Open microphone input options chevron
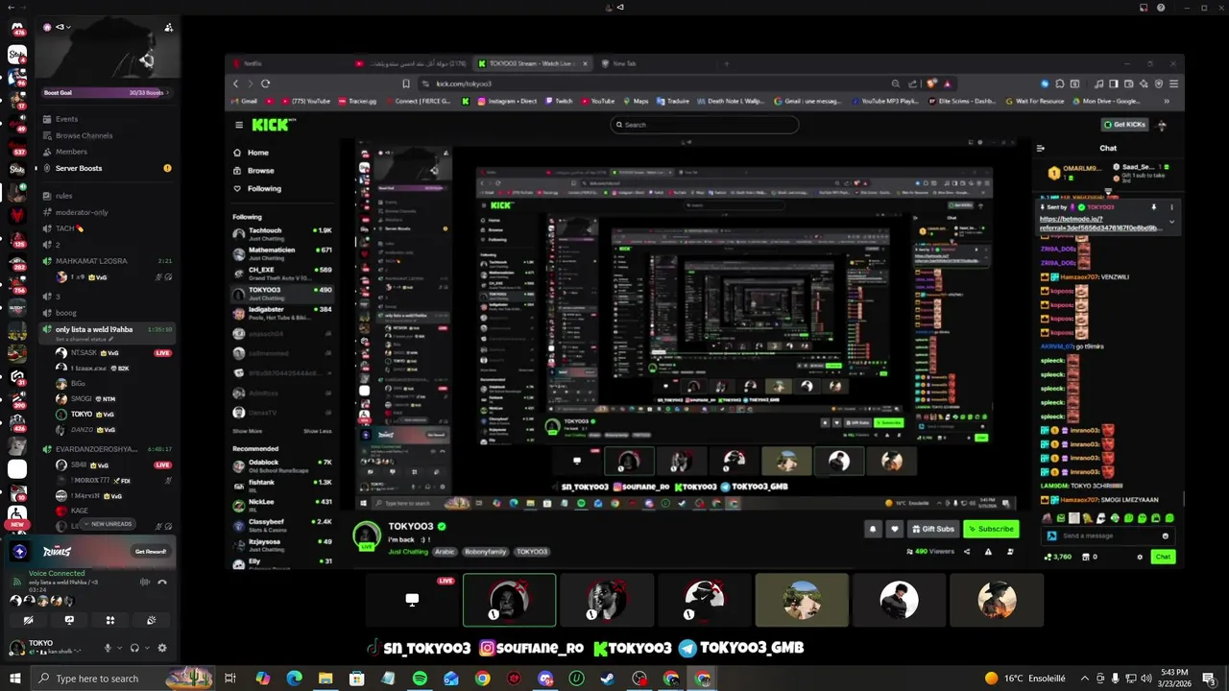 [x=120, y=648]
